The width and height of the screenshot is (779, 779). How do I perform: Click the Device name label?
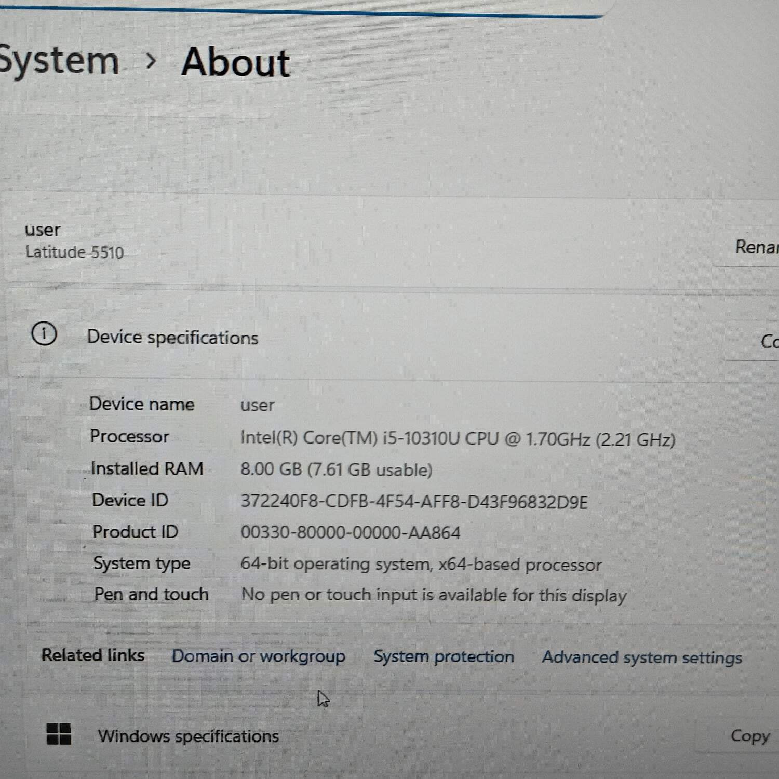(x=142, y=404)
